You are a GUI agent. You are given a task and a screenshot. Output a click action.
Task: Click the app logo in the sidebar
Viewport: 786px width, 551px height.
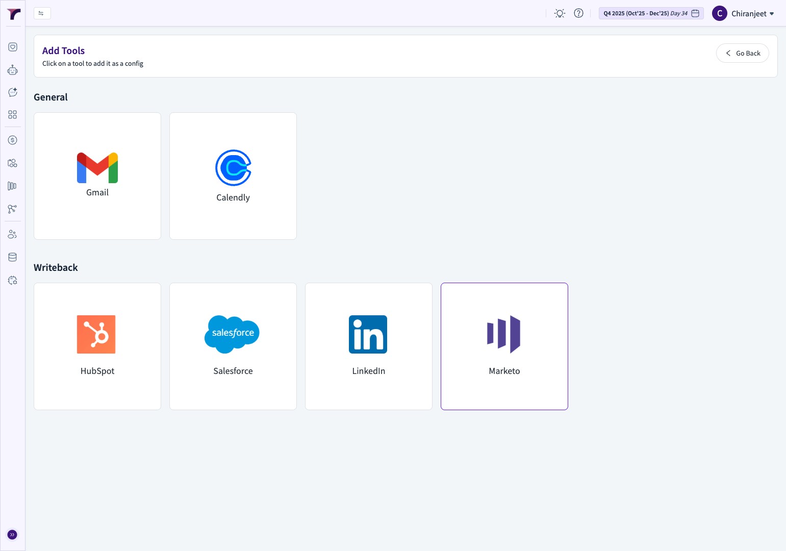pos(14,14)
